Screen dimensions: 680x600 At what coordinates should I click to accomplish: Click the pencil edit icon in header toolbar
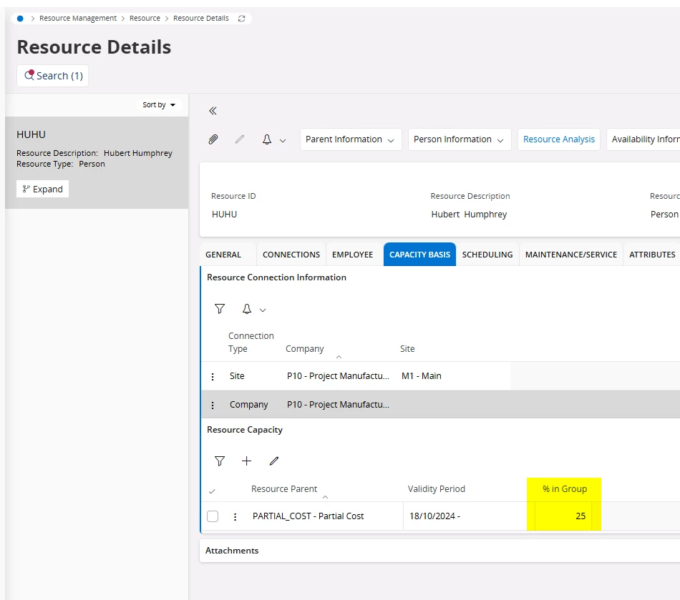pos(239,139)
